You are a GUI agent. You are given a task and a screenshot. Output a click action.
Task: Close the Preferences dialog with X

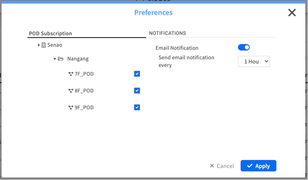coord(292,13)
